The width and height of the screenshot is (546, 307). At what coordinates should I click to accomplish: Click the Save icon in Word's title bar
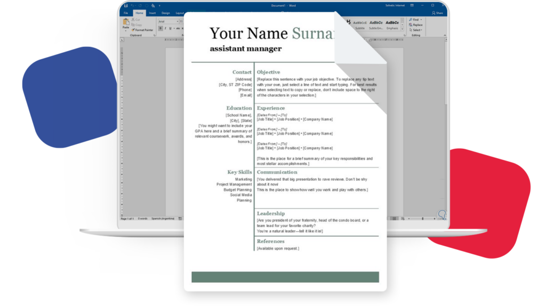(x=126, y=5)
